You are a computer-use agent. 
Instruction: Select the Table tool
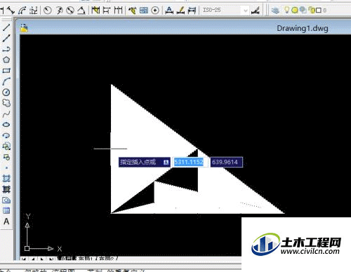point(6,210)
